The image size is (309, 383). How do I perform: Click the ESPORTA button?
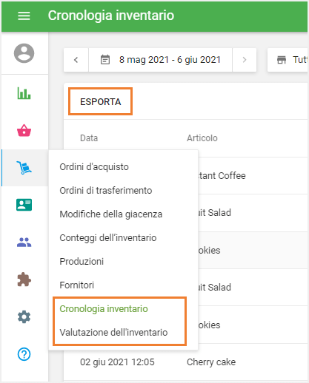(x=101, y=101)
